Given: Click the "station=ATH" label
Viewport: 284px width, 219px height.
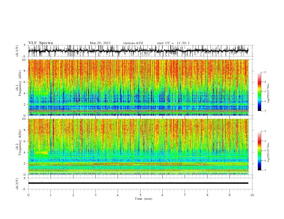Looking at the screenshot, I should click(x=133, y=43).
